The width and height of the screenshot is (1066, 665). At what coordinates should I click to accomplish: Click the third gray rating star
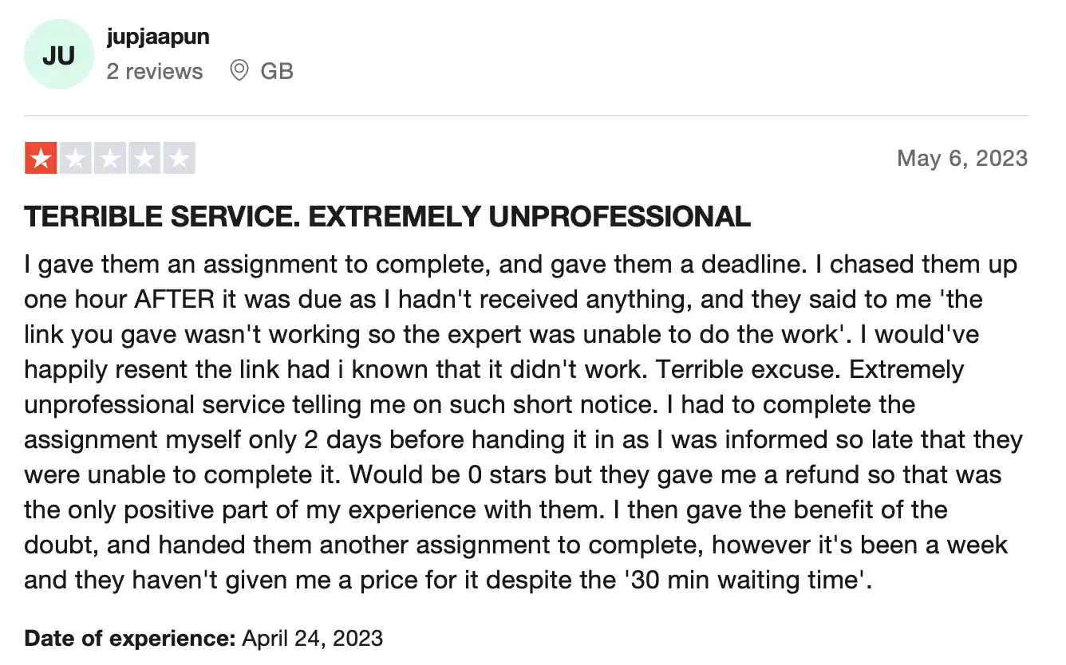(110, 158)
